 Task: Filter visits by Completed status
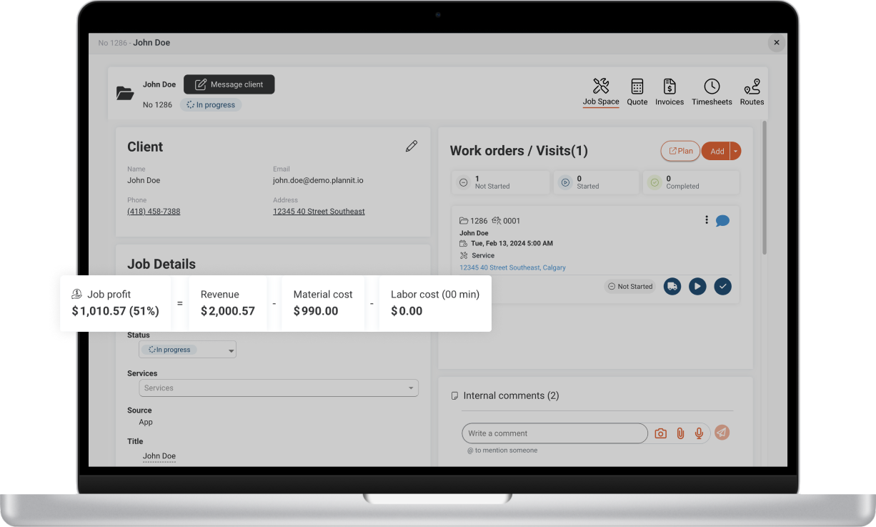[691, 182]
